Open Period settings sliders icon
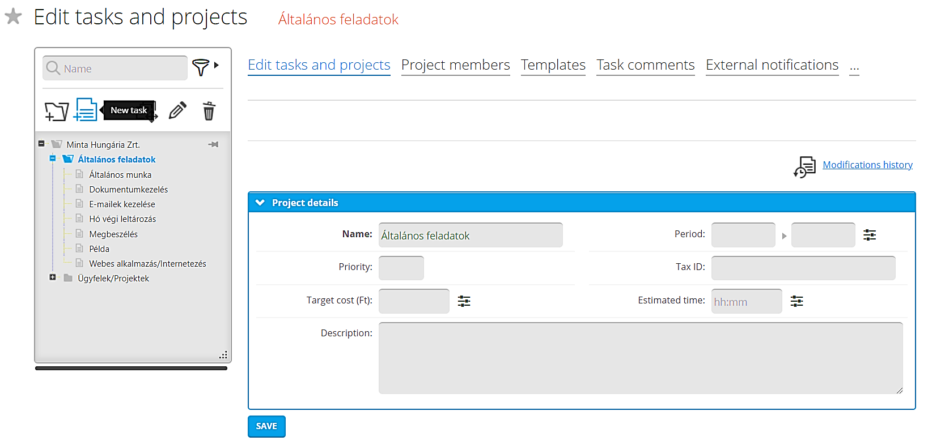Screen dimensions: 928x441 click(x=869, y=235)
